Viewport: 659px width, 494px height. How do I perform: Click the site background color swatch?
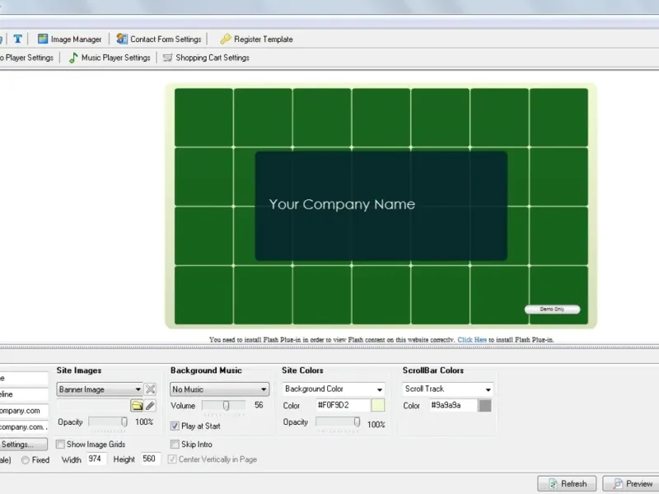tap(378, 405)
